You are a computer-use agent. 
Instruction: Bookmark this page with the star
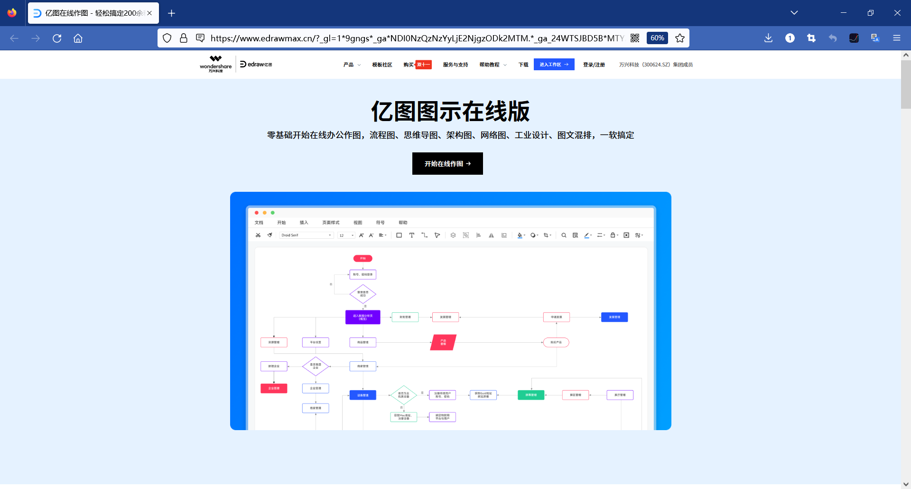pos(680,38)
